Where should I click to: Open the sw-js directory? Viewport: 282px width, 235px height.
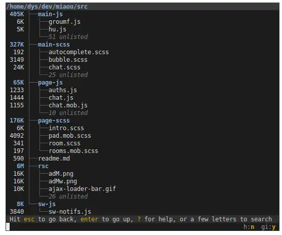pos(47,204)
